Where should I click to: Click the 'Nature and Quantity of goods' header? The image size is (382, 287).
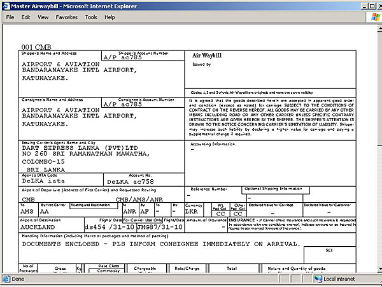click(296, 269)
